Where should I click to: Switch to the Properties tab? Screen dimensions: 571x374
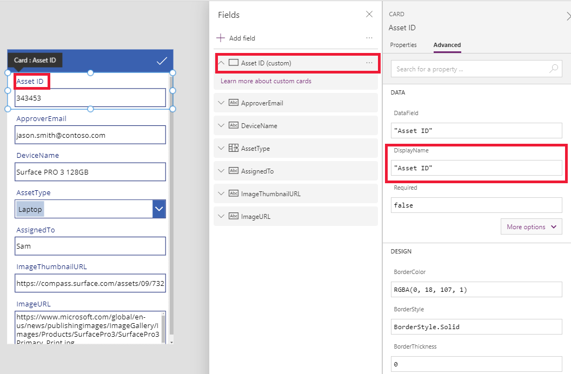(403, 45)
